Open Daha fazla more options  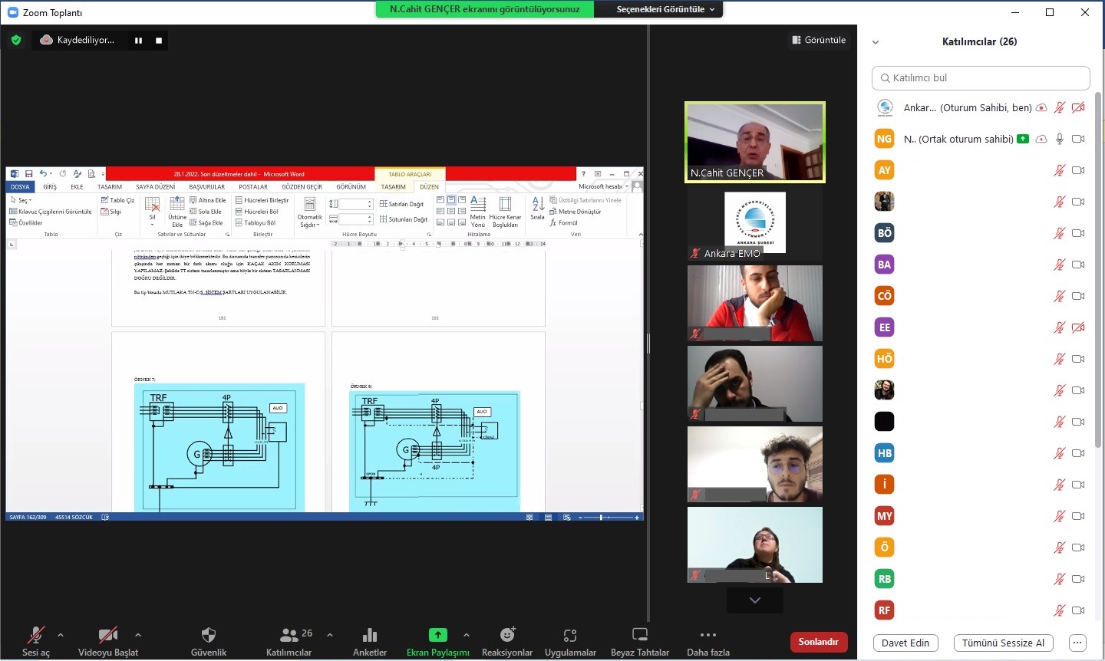pyautogui.click(x=708, y=641)
